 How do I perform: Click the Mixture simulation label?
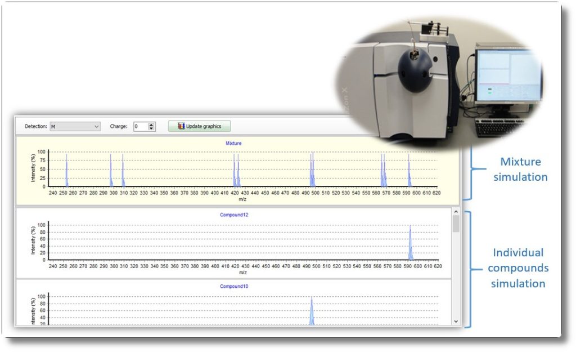pos(520,169)
